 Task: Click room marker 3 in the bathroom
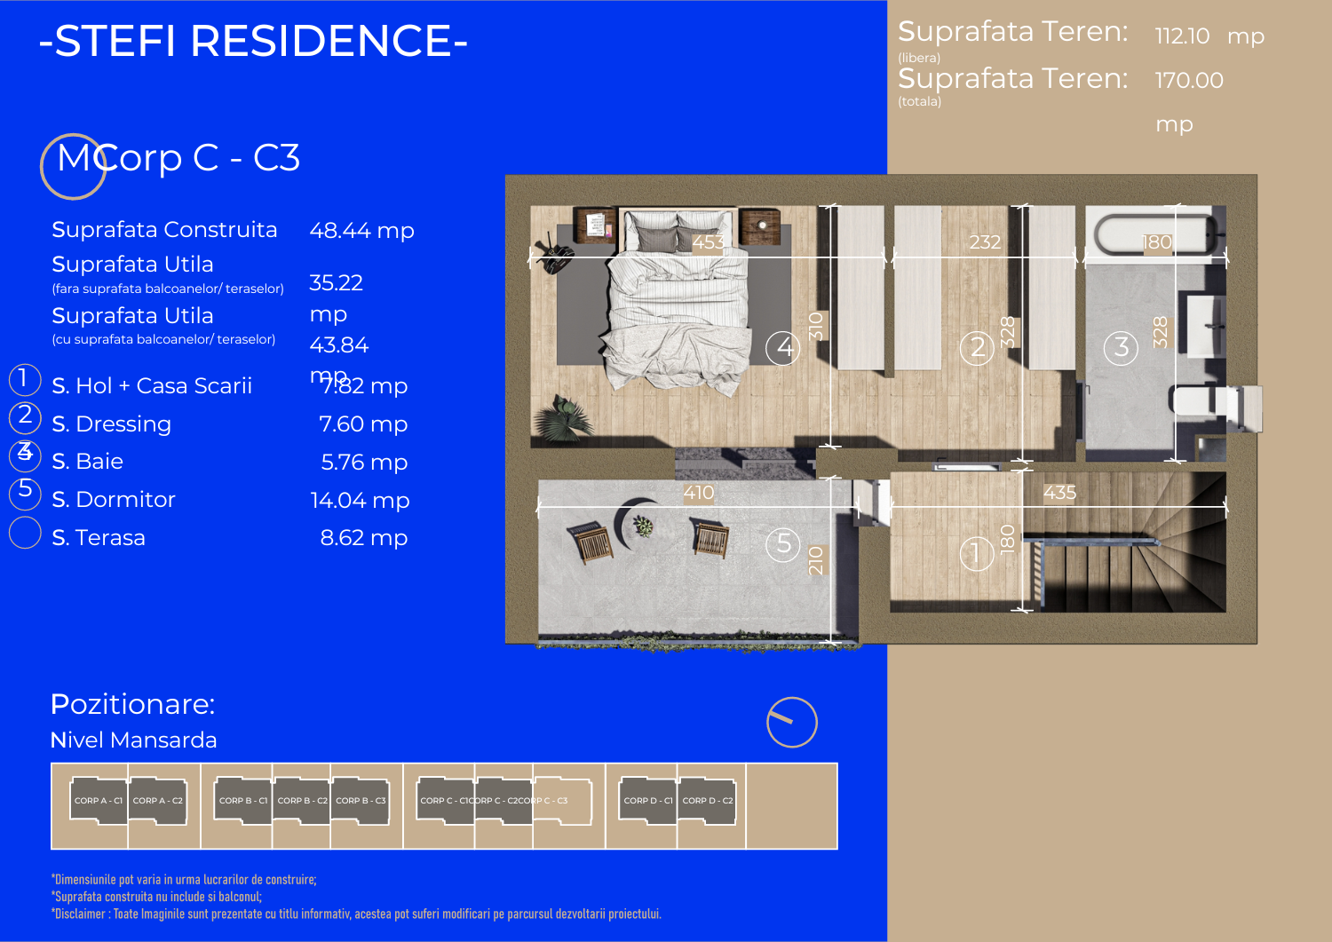(x=1121, y=347)
